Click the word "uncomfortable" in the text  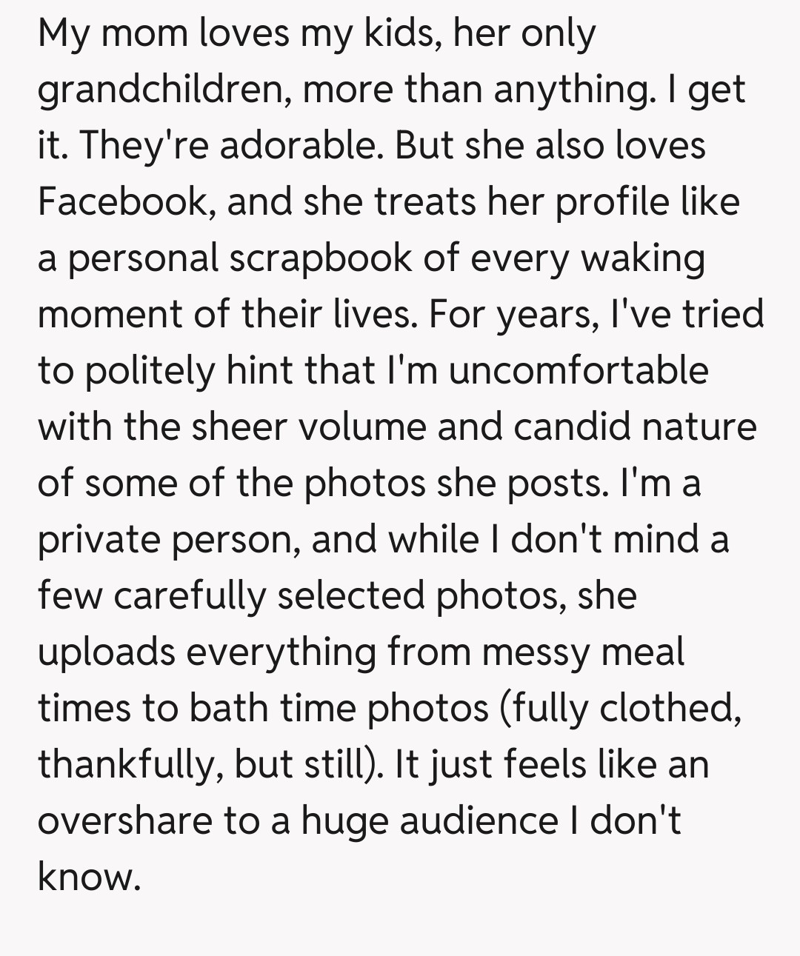(x=578, y=370)
